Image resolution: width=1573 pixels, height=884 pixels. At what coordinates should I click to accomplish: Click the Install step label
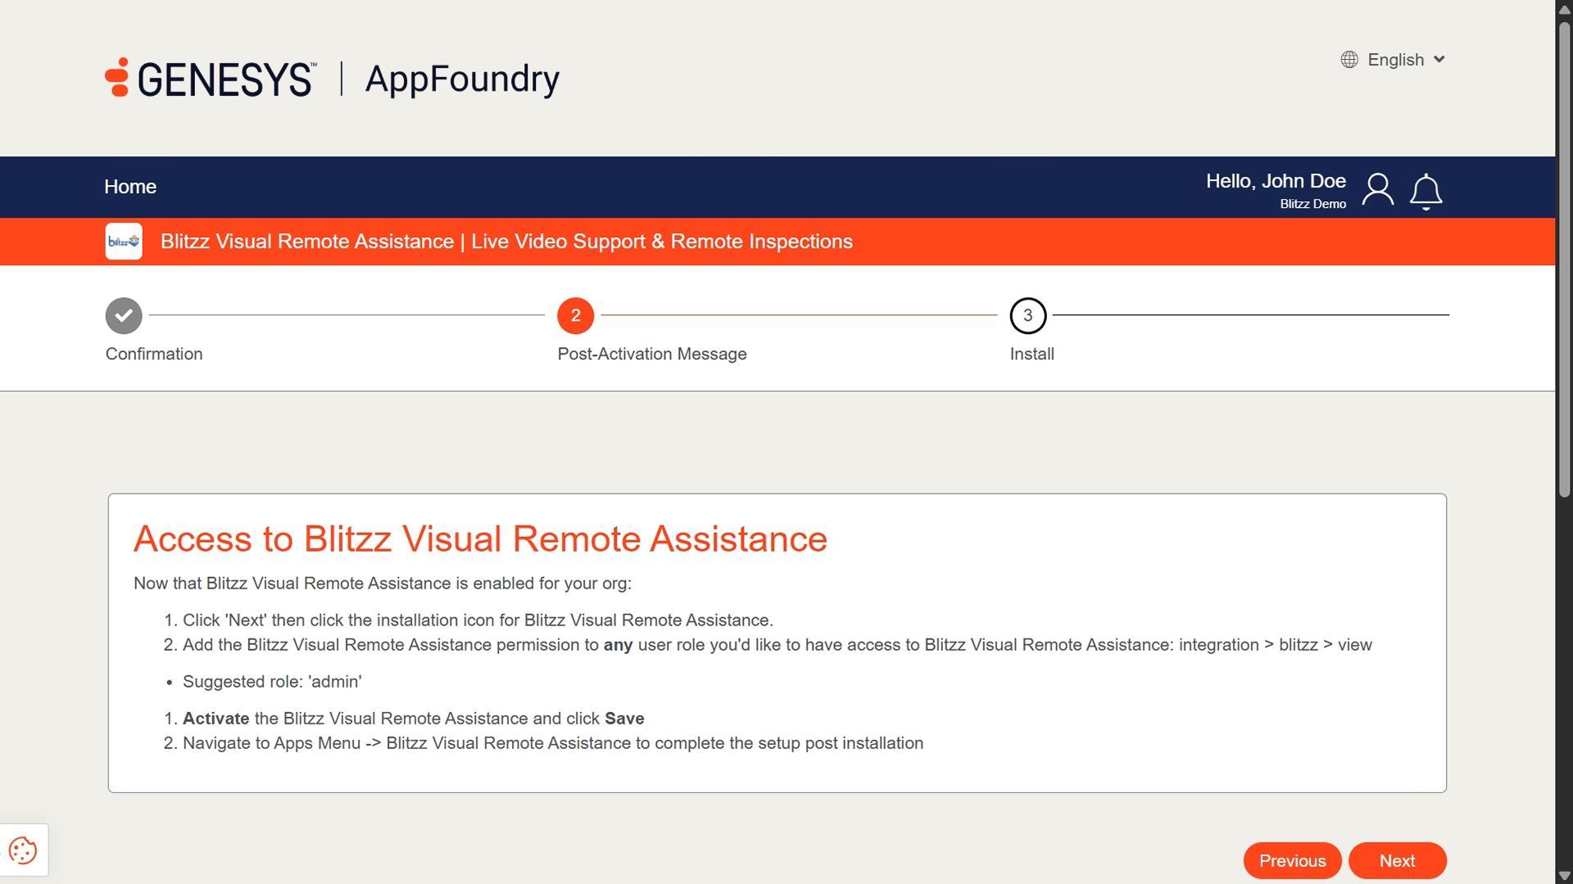pos(1031,354)
